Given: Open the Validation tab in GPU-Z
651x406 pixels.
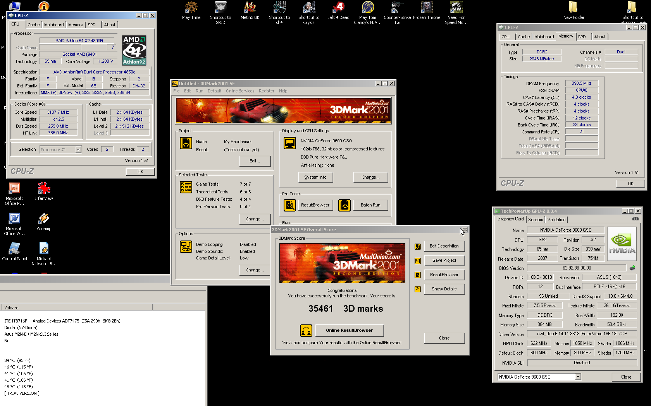Looking at the screenshot, I should point(556,220).
